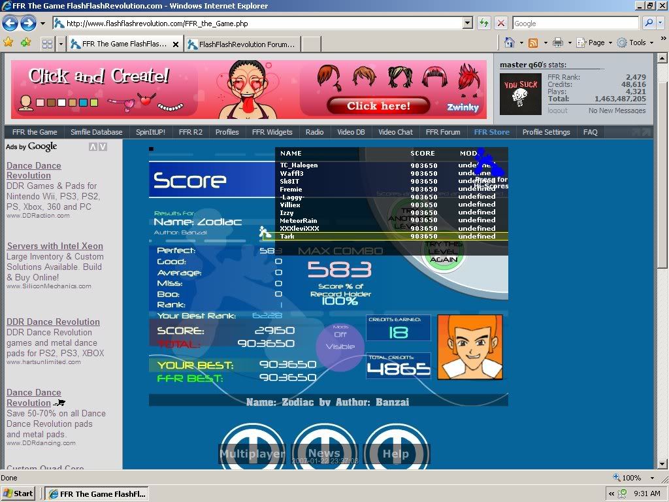
Task: Click into the Google search box
Action: coord(575,24)
